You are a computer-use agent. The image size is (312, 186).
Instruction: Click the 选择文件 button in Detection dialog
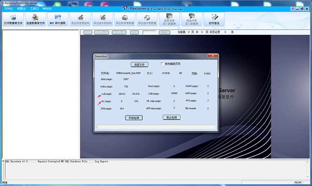(139, 64)
